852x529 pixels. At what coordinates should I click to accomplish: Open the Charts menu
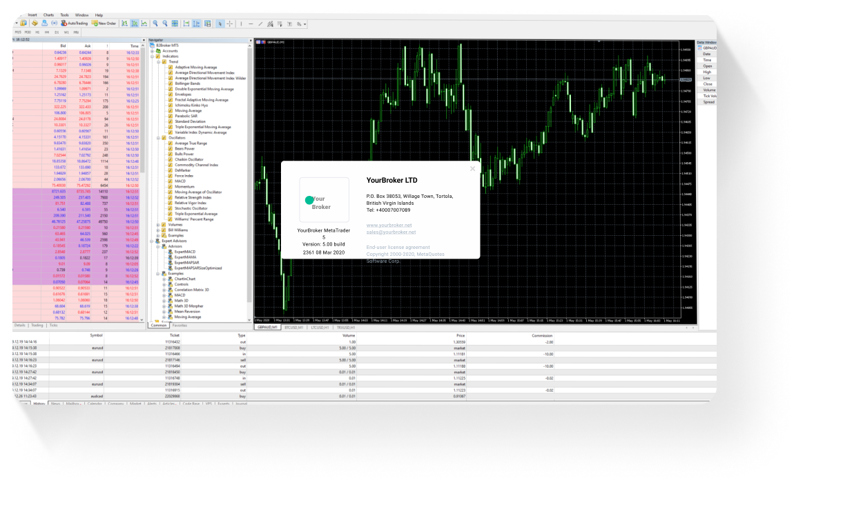[x=48, y=14]
